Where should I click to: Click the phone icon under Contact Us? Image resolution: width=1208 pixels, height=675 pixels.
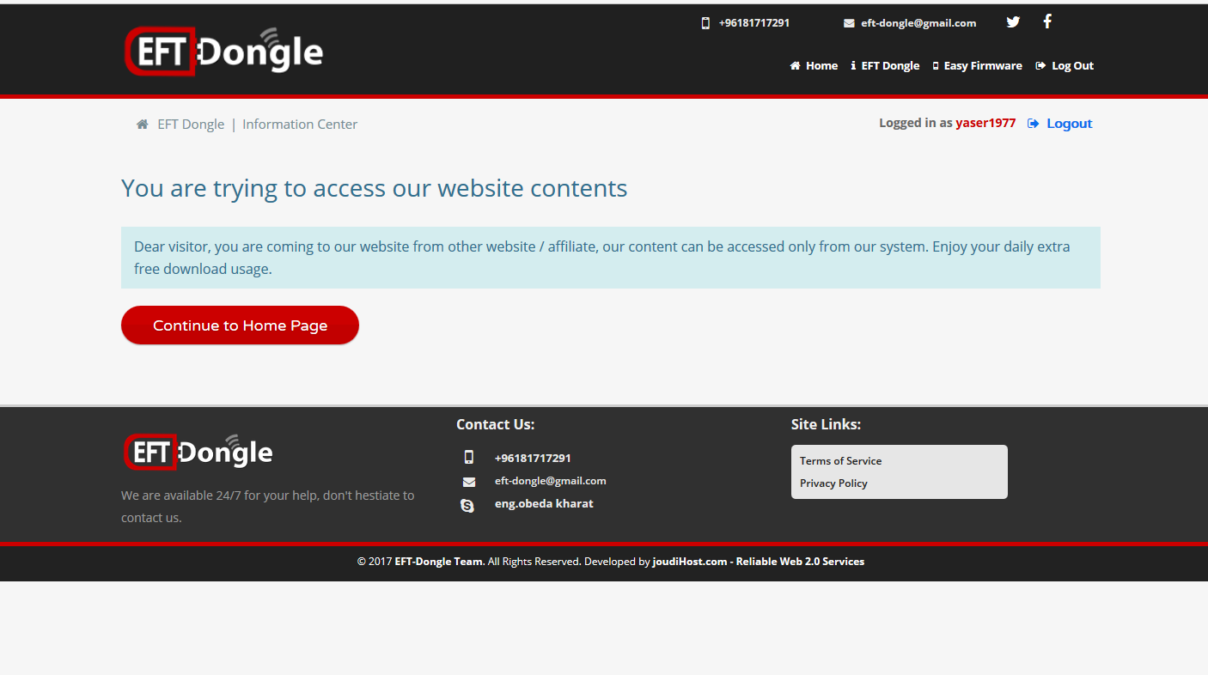pos(468,458)
